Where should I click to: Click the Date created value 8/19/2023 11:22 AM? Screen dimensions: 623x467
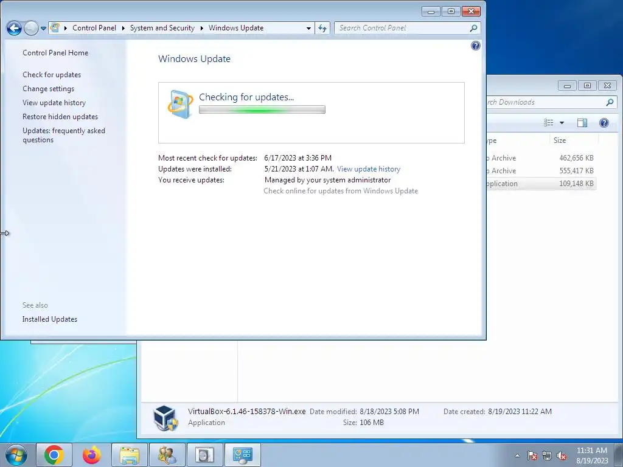coord(520,412)
